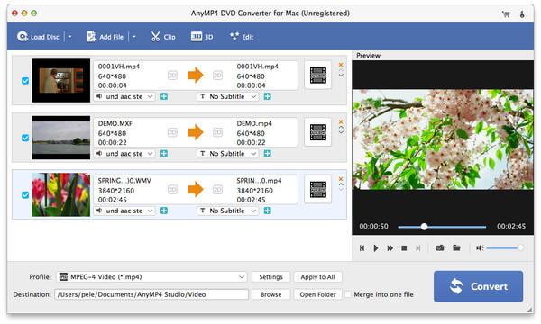
Task: Toggle output 2D mode icon for 0001VH.mp4
Action: pyautogui.click(x=217, y=76)
